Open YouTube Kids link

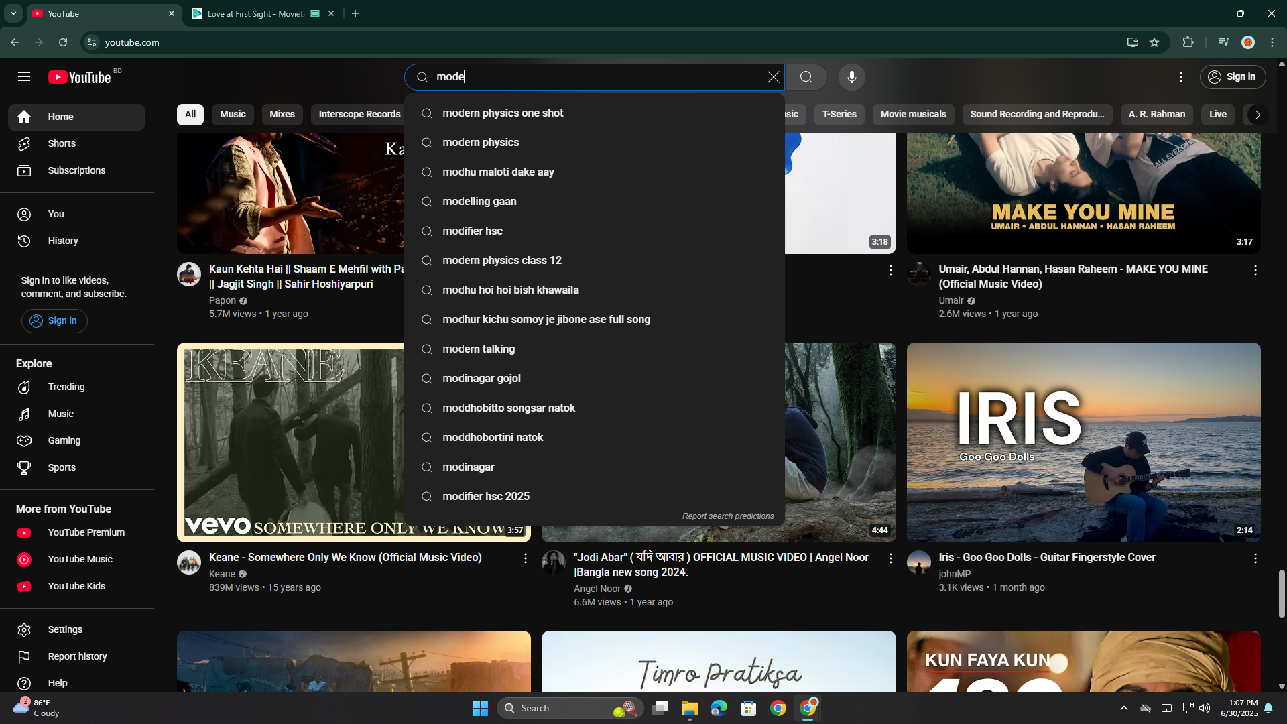point(76,586)
